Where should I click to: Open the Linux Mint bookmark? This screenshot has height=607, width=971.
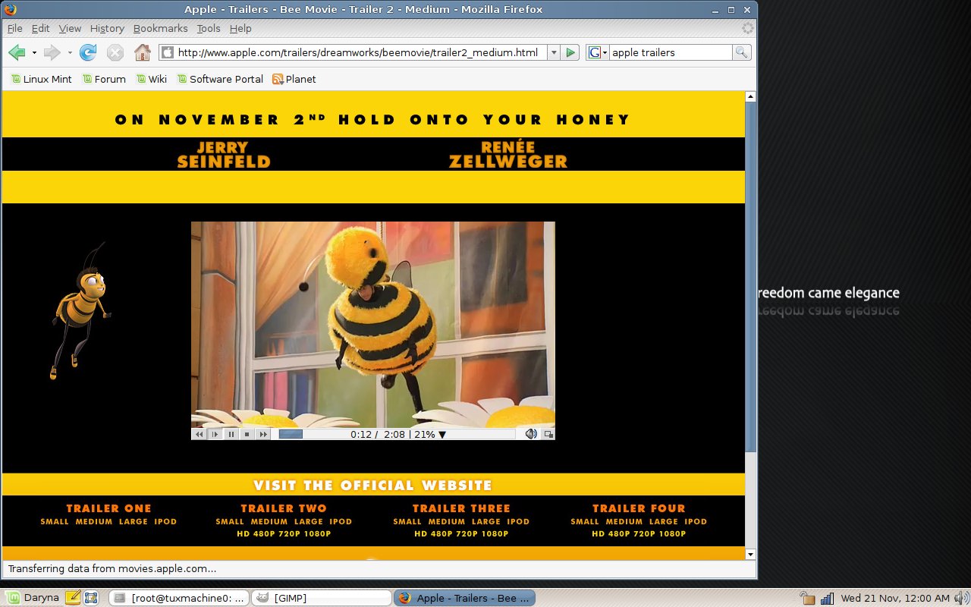click(x=41, y=79)
